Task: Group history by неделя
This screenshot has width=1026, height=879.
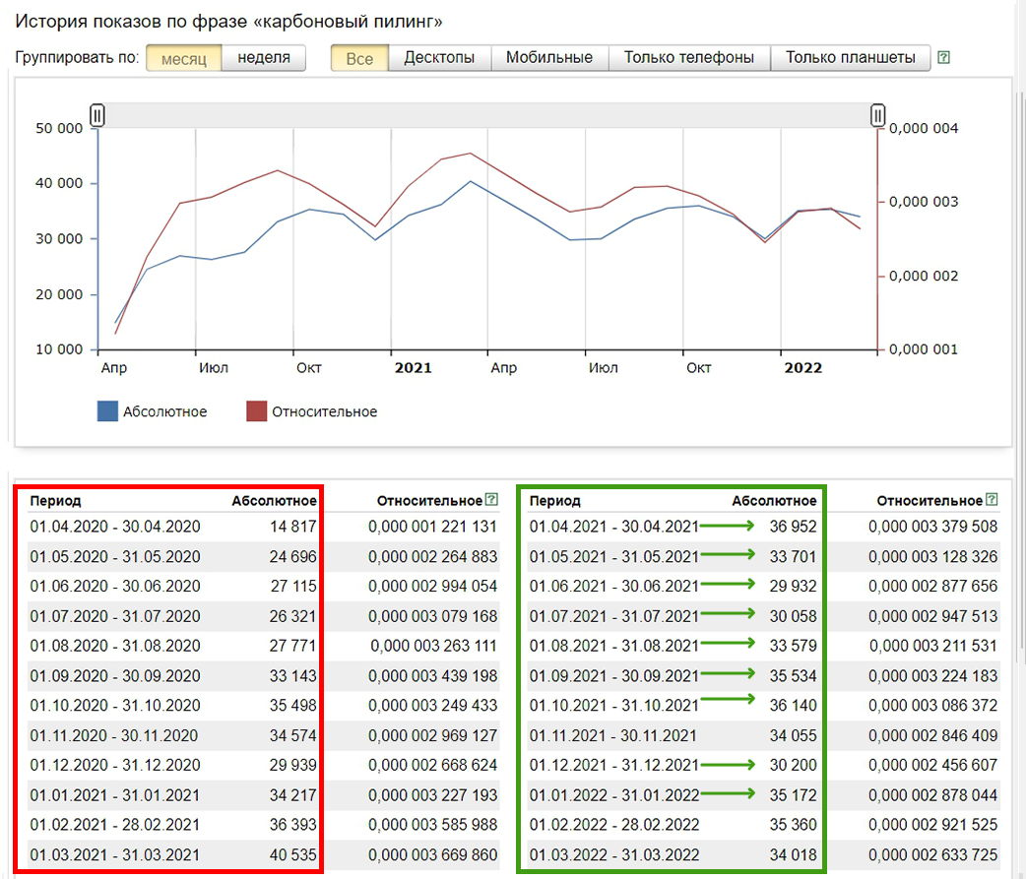Action: coord(264,57)
